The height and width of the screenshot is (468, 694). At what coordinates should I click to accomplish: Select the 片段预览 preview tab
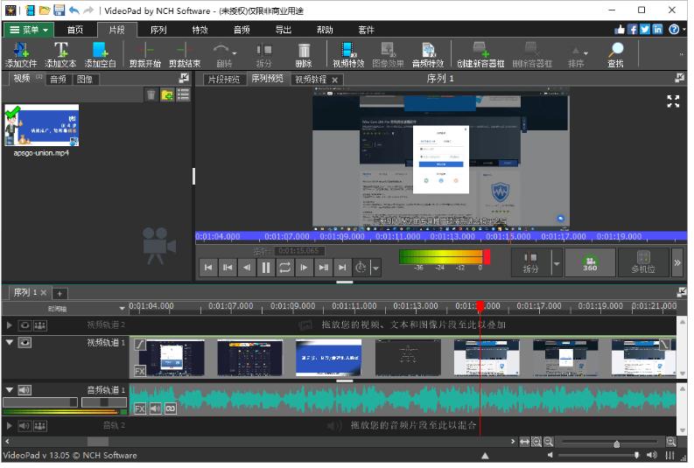click(222, 79)
